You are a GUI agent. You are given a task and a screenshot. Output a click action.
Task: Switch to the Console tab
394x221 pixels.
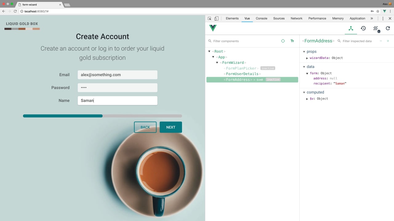[x=261, y=18]
